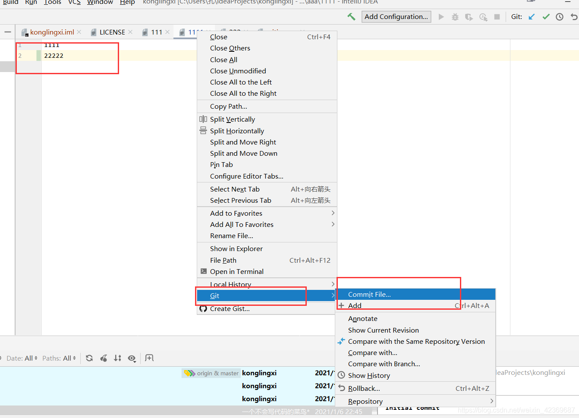
Task: Click the Run play icon
Action: point(441,17)
